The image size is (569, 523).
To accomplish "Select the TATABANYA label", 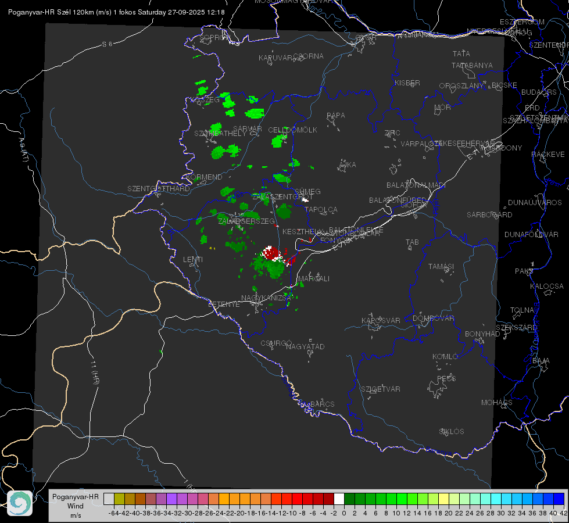I will 472,65.
